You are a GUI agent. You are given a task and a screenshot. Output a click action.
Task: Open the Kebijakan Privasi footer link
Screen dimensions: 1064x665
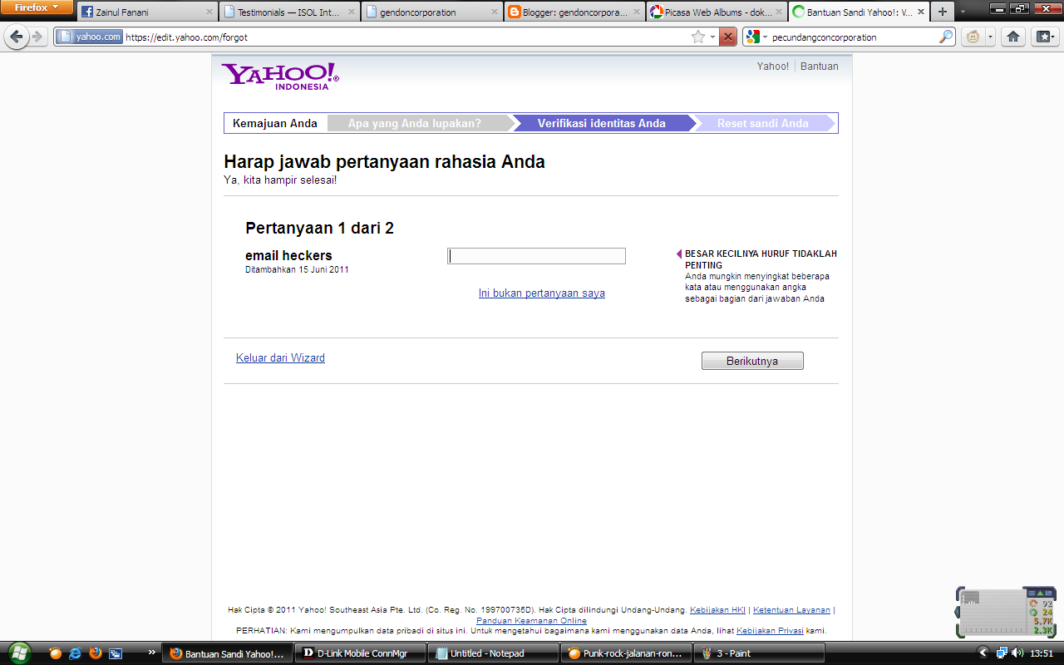(x=770, y=631)
